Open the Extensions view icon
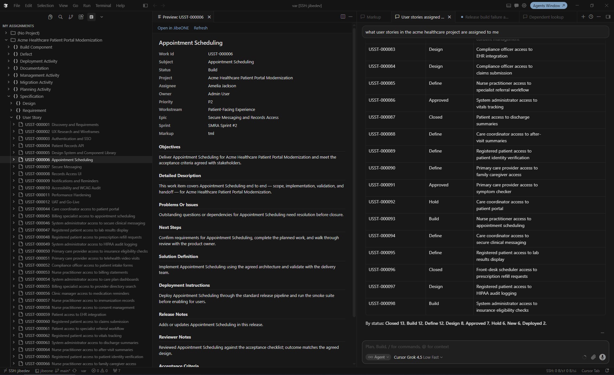Screen dimensions: 614x375 pyautogui.click(x=81, y=17)
